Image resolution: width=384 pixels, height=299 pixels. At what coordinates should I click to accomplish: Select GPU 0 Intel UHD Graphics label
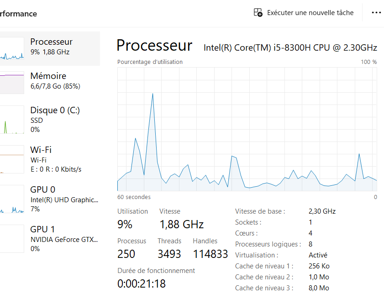point(64,199)
